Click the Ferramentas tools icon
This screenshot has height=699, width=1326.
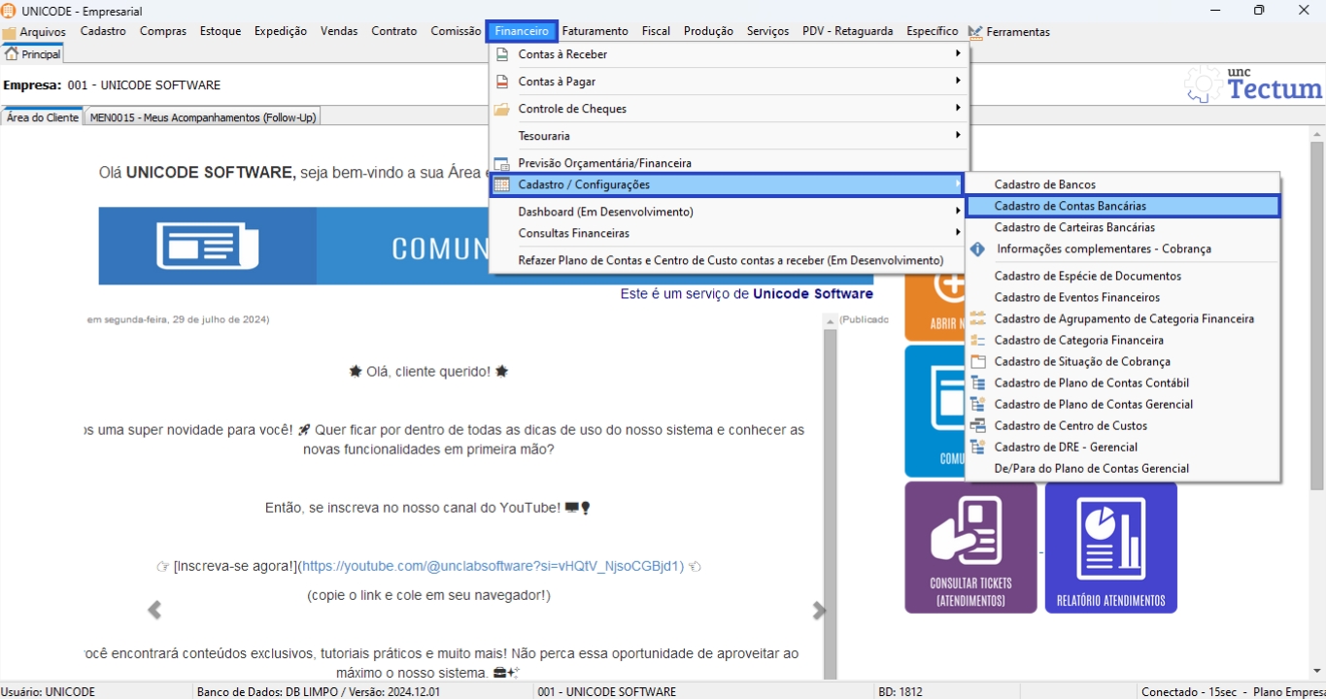point(975,32)
